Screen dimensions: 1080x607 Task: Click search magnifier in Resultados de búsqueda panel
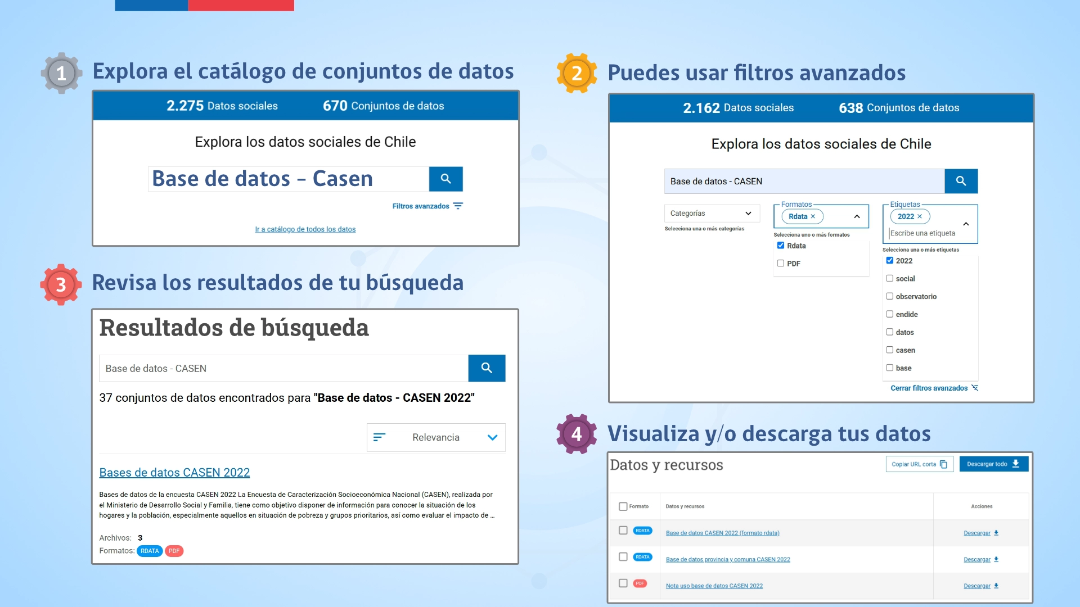coord(487,368)
